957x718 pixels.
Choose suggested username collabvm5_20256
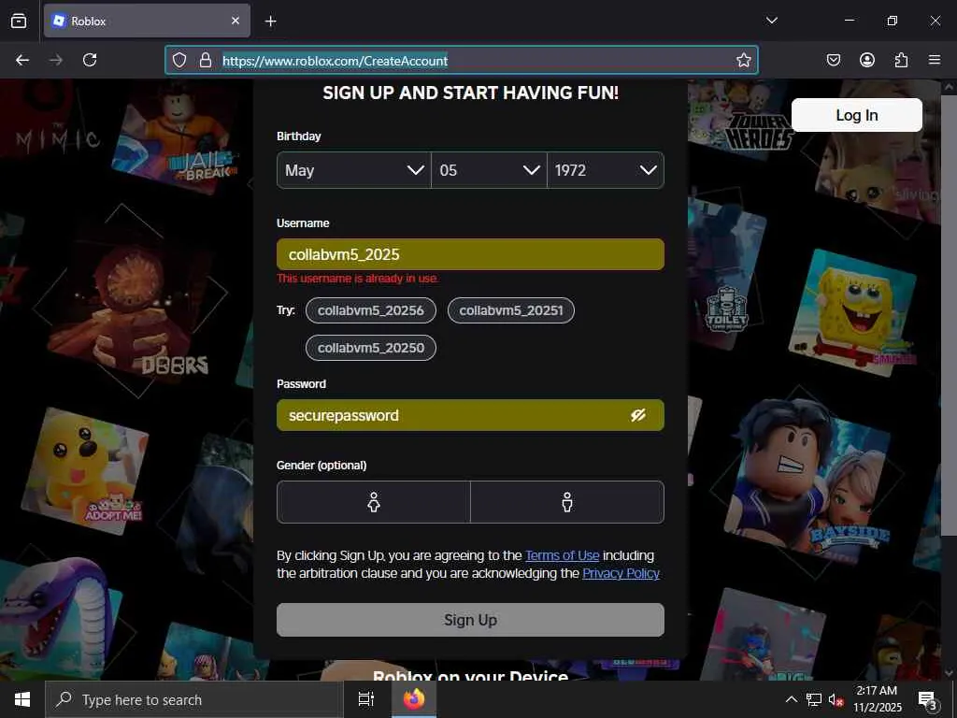pyautogui.click(x=370, y=310)
